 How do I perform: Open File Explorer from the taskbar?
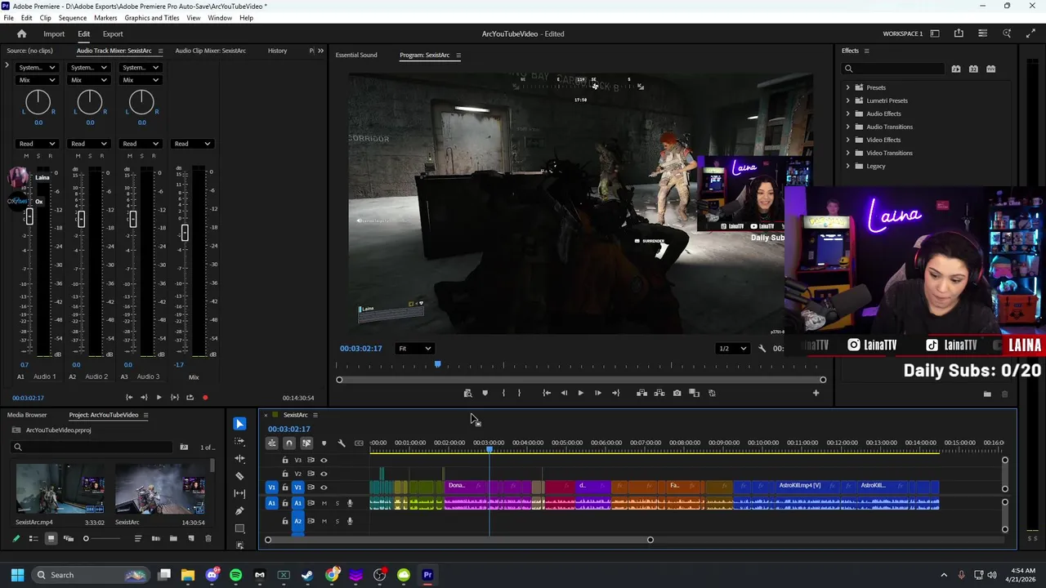(x=188, y=575)
